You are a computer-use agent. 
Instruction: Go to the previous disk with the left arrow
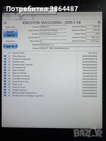click(x=5, y=23)
